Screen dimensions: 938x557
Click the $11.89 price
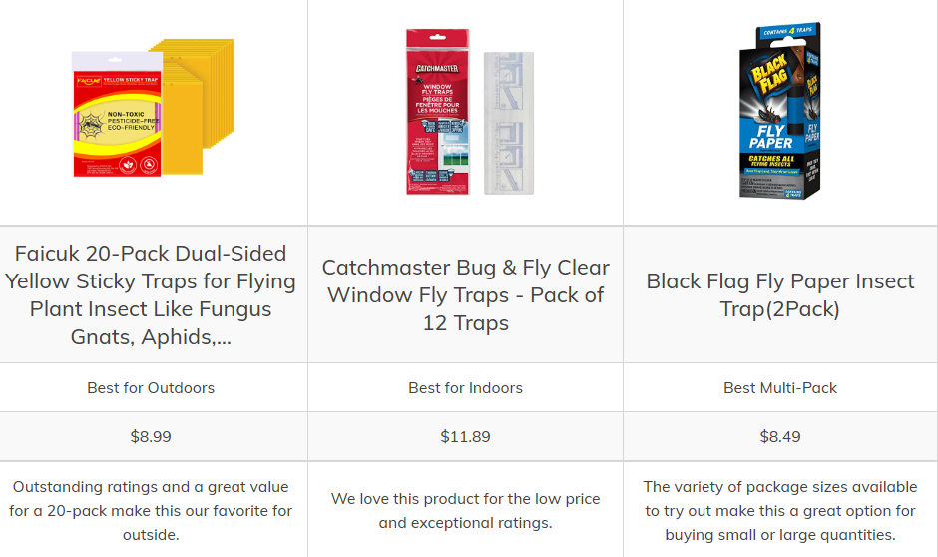click(x=465, y=436)
